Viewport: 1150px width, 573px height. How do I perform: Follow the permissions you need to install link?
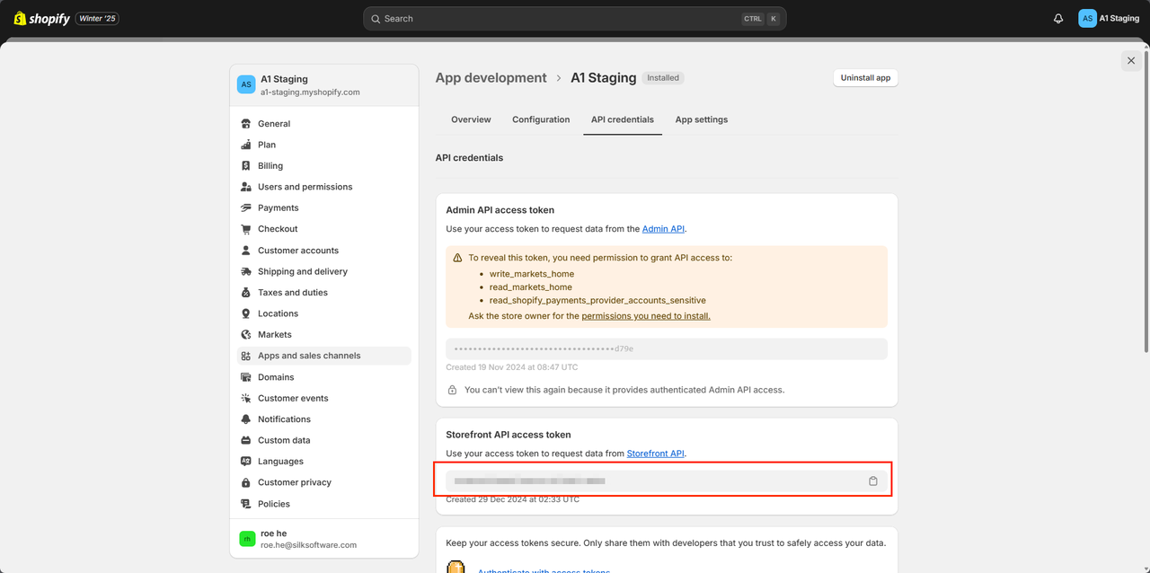coord(646,316)
